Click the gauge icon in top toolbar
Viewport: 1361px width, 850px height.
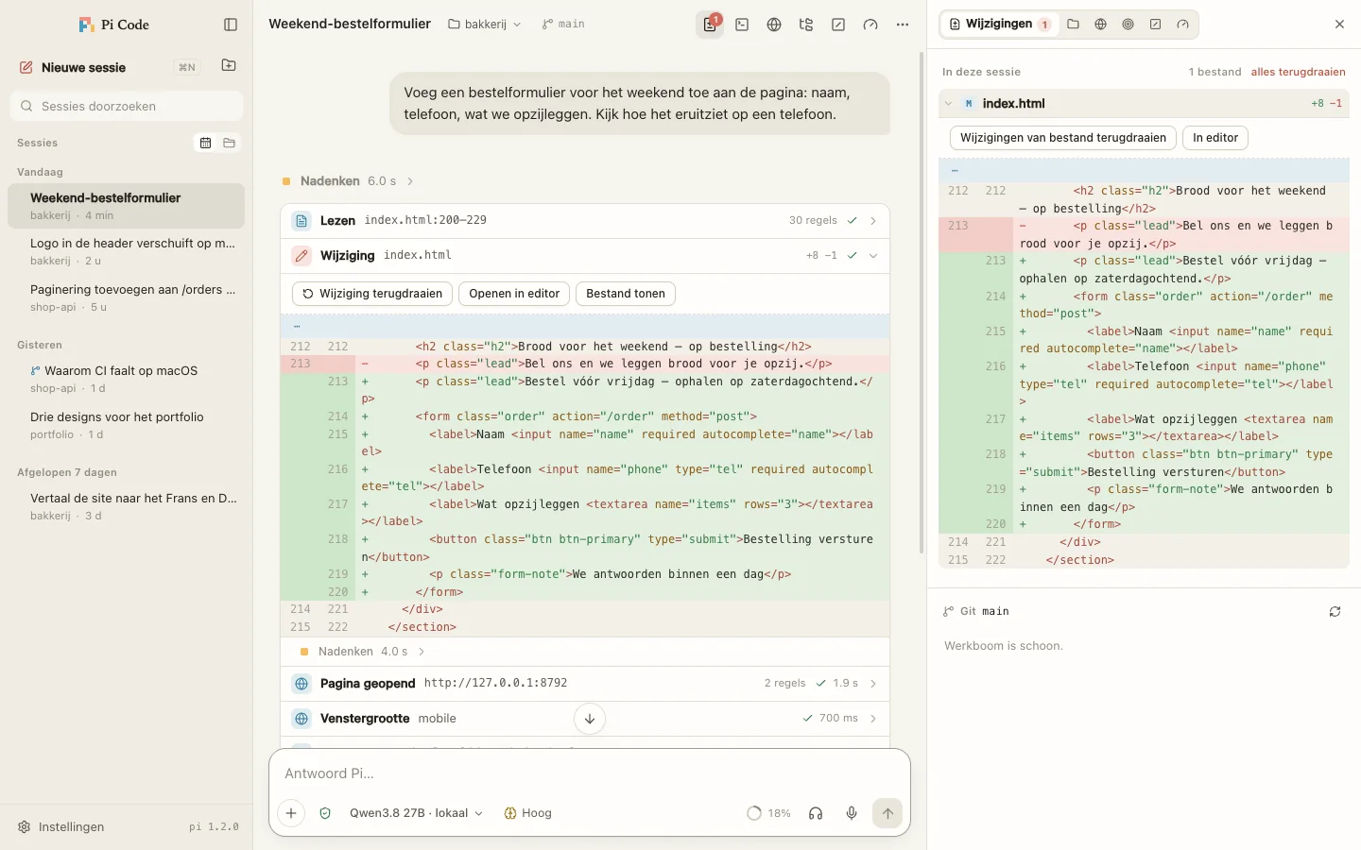pos(870,25)
